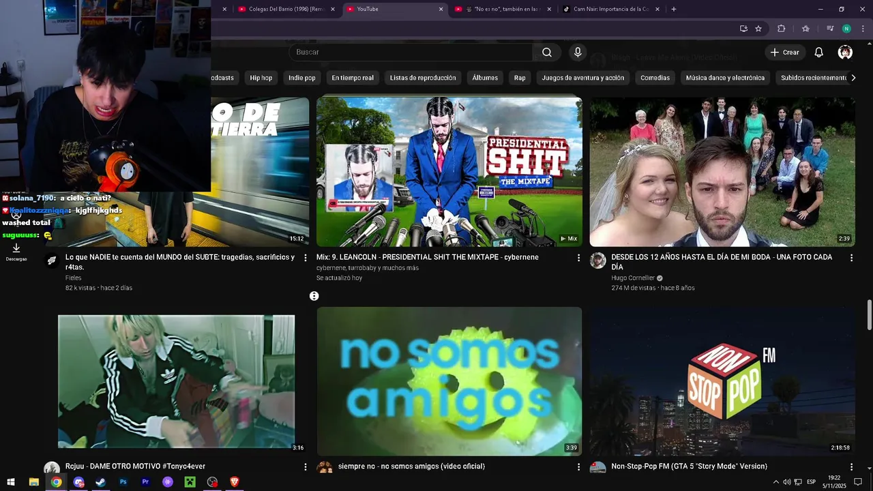873x491 pixels.
Task: Filter by the Indie pop chip
Action: pos(301,78)
